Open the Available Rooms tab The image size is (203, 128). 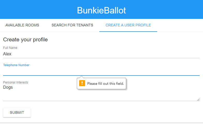tap(22, 25)
